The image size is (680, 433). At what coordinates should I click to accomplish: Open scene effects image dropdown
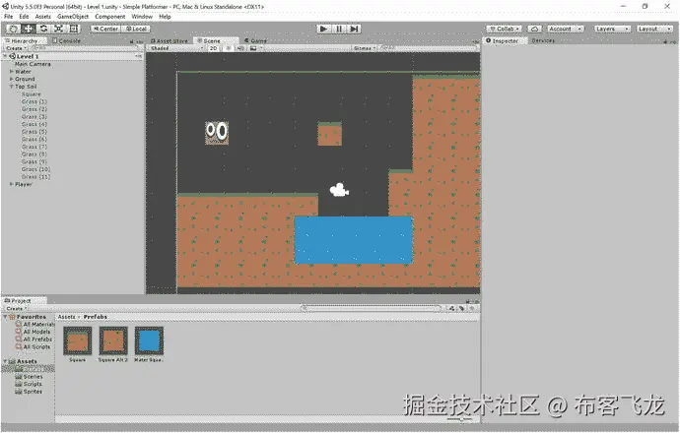click(257, 48)
